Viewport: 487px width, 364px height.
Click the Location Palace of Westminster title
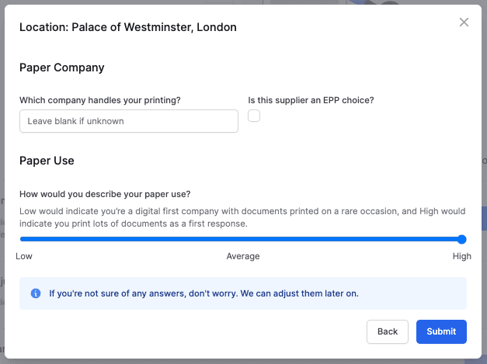pos(128,27)
